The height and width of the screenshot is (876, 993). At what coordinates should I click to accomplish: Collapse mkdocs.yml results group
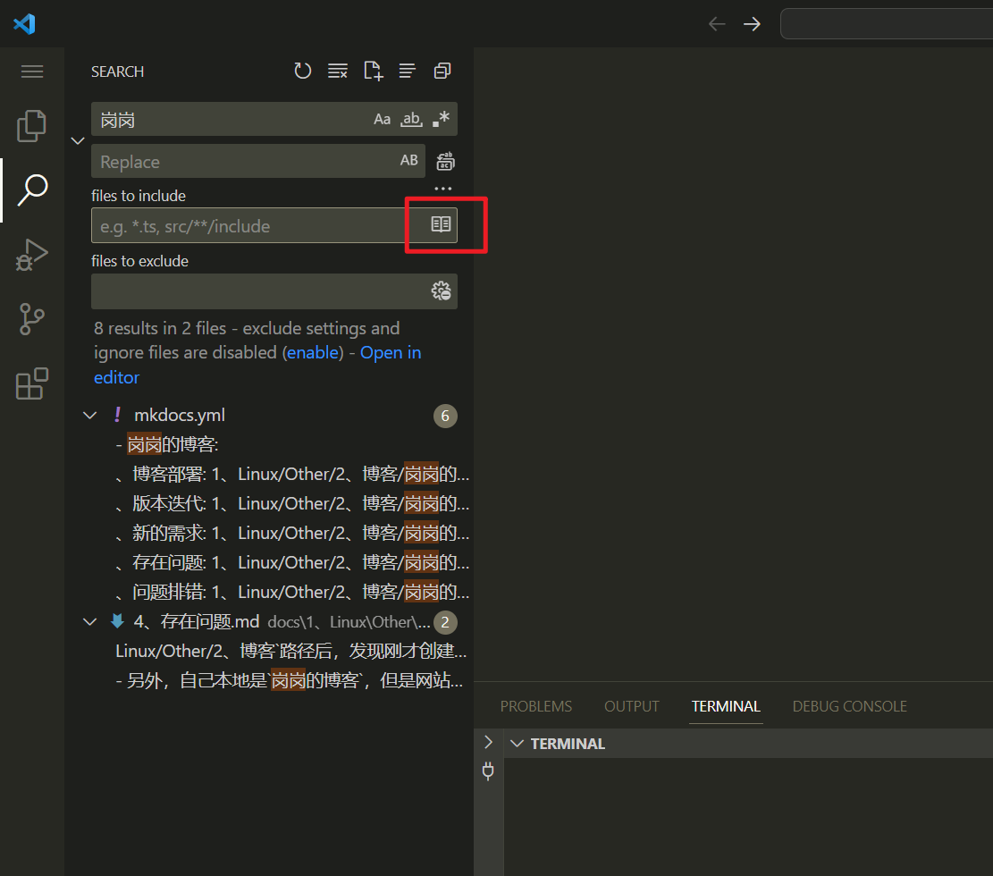[90, 416]
